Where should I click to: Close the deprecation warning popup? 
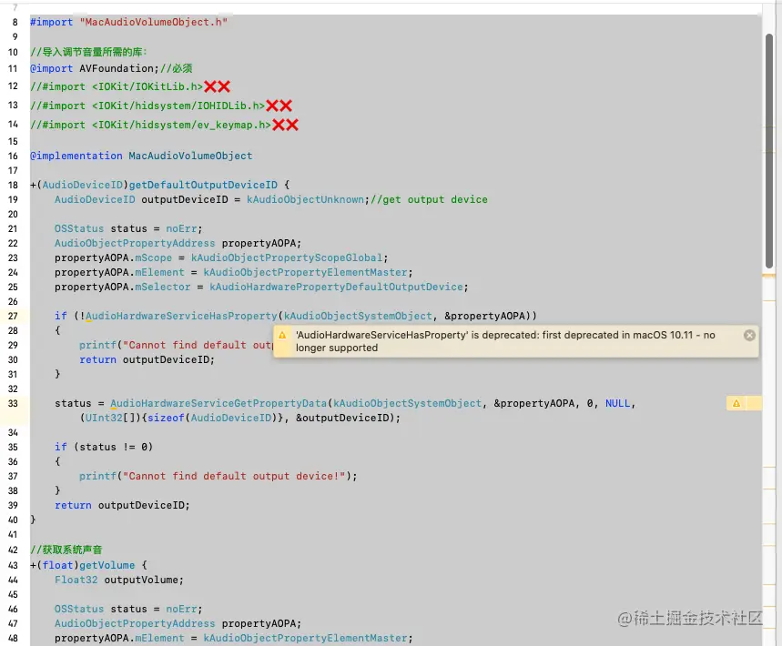tap(749, 336)
